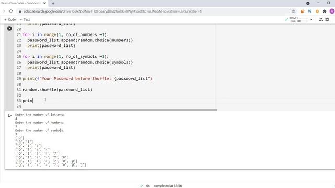The image size is (335, 188).
Task: Clear the cell output with output icon
Action: (9, 115)
